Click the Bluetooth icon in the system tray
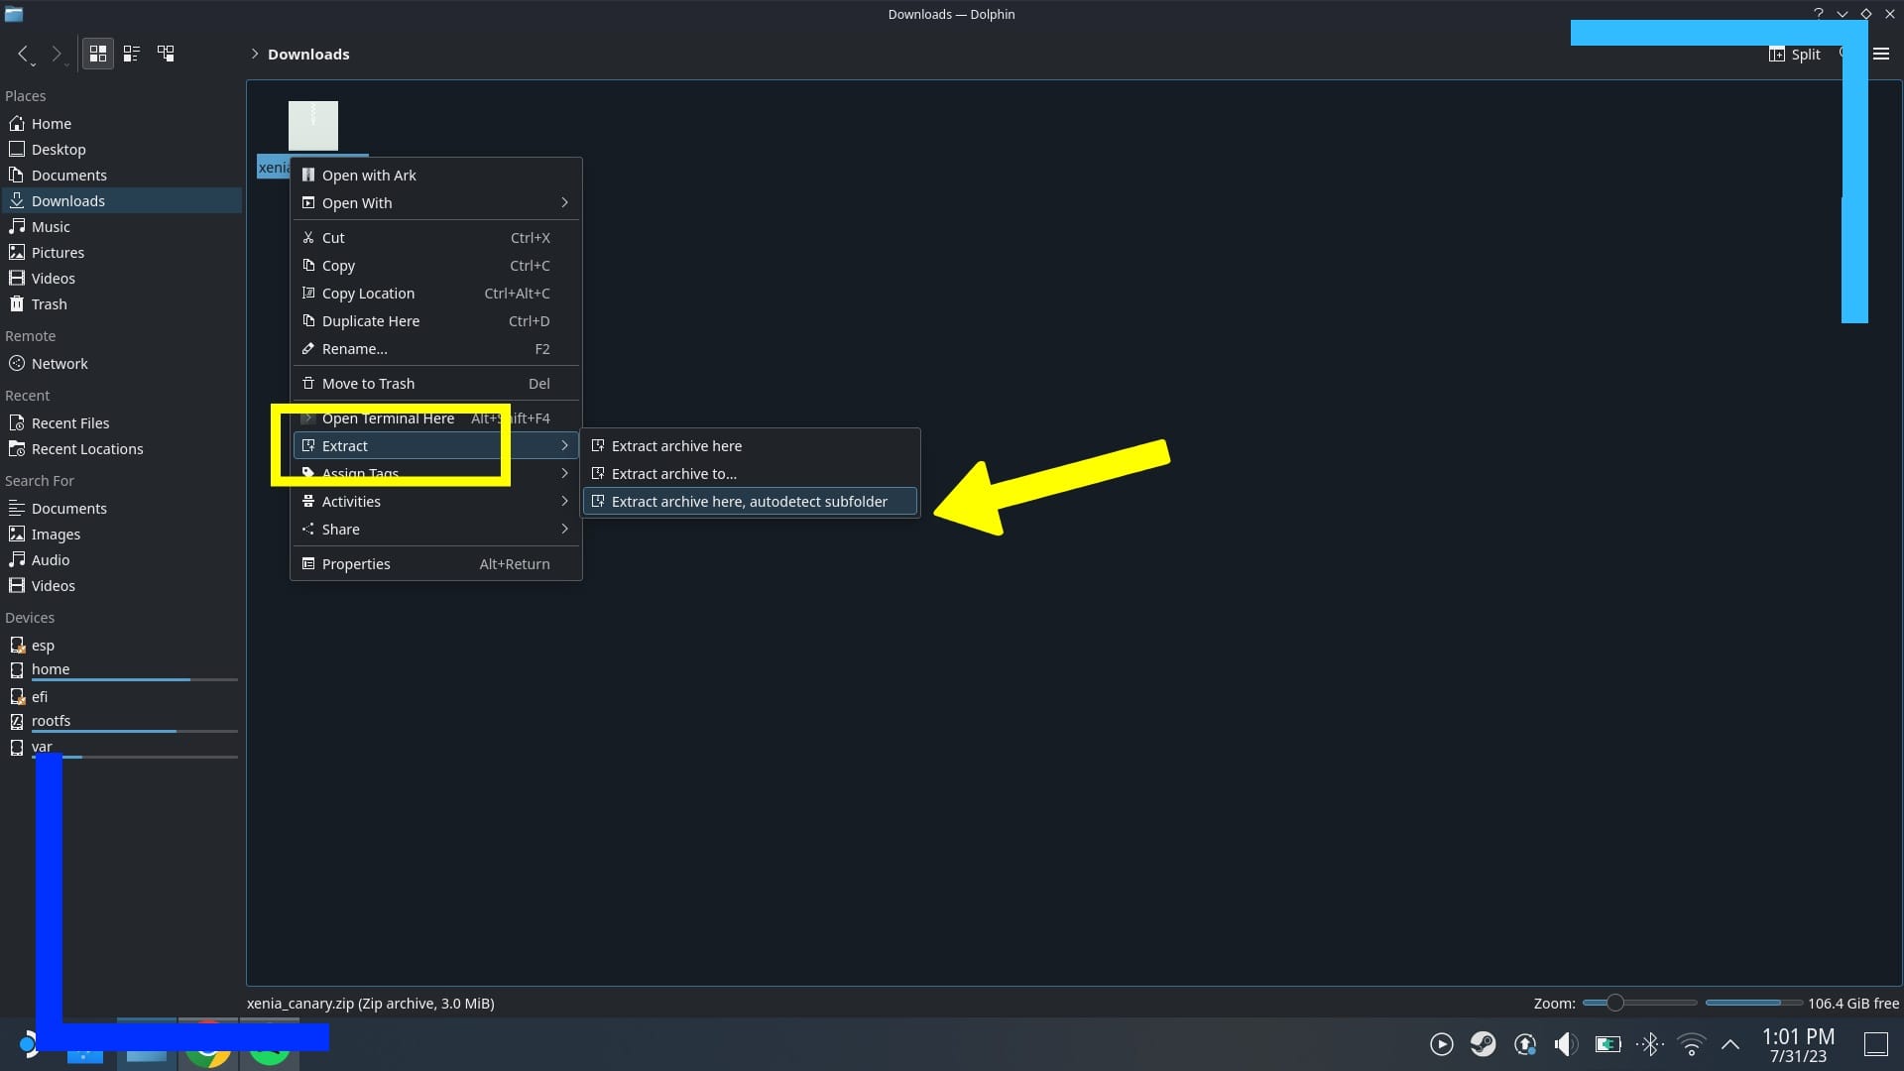 (x=1650, y=1044)
